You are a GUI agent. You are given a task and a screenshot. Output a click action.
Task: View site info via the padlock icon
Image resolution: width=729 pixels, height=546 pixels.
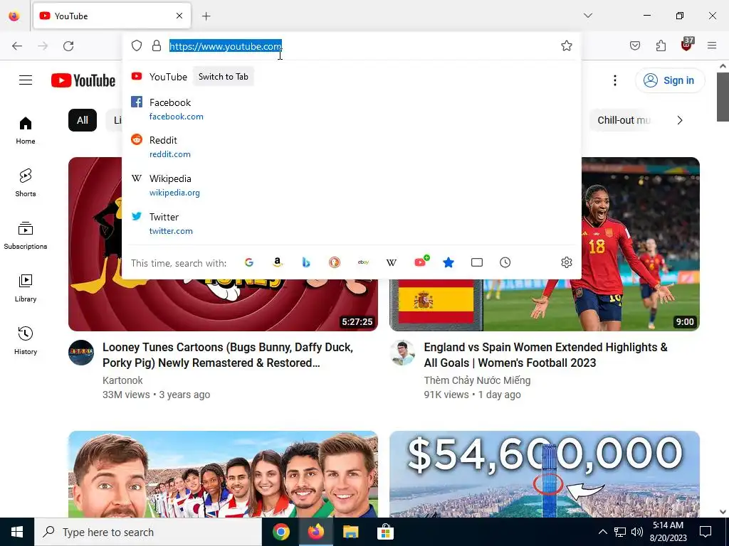tap(157, 45)
